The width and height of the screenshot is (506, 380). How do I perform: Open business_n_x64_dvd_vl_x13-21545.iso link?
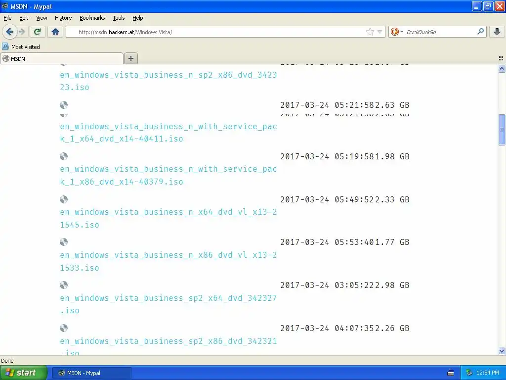click(x=168, y=218)
